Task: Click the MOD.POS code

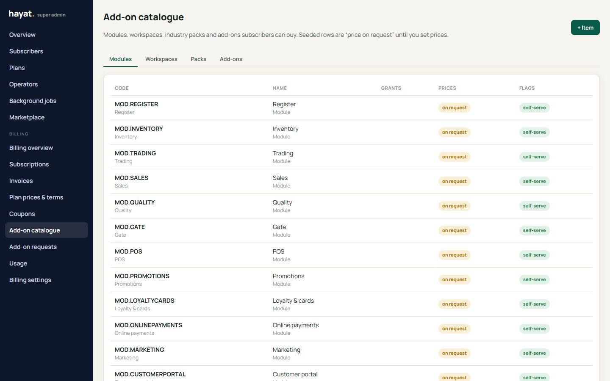Action: coord(128,251)
